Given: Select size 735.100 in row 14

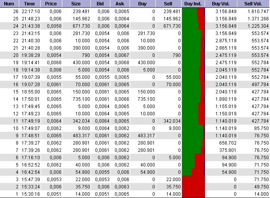Looking at the screenshot, I should click(x=81, y=99).
